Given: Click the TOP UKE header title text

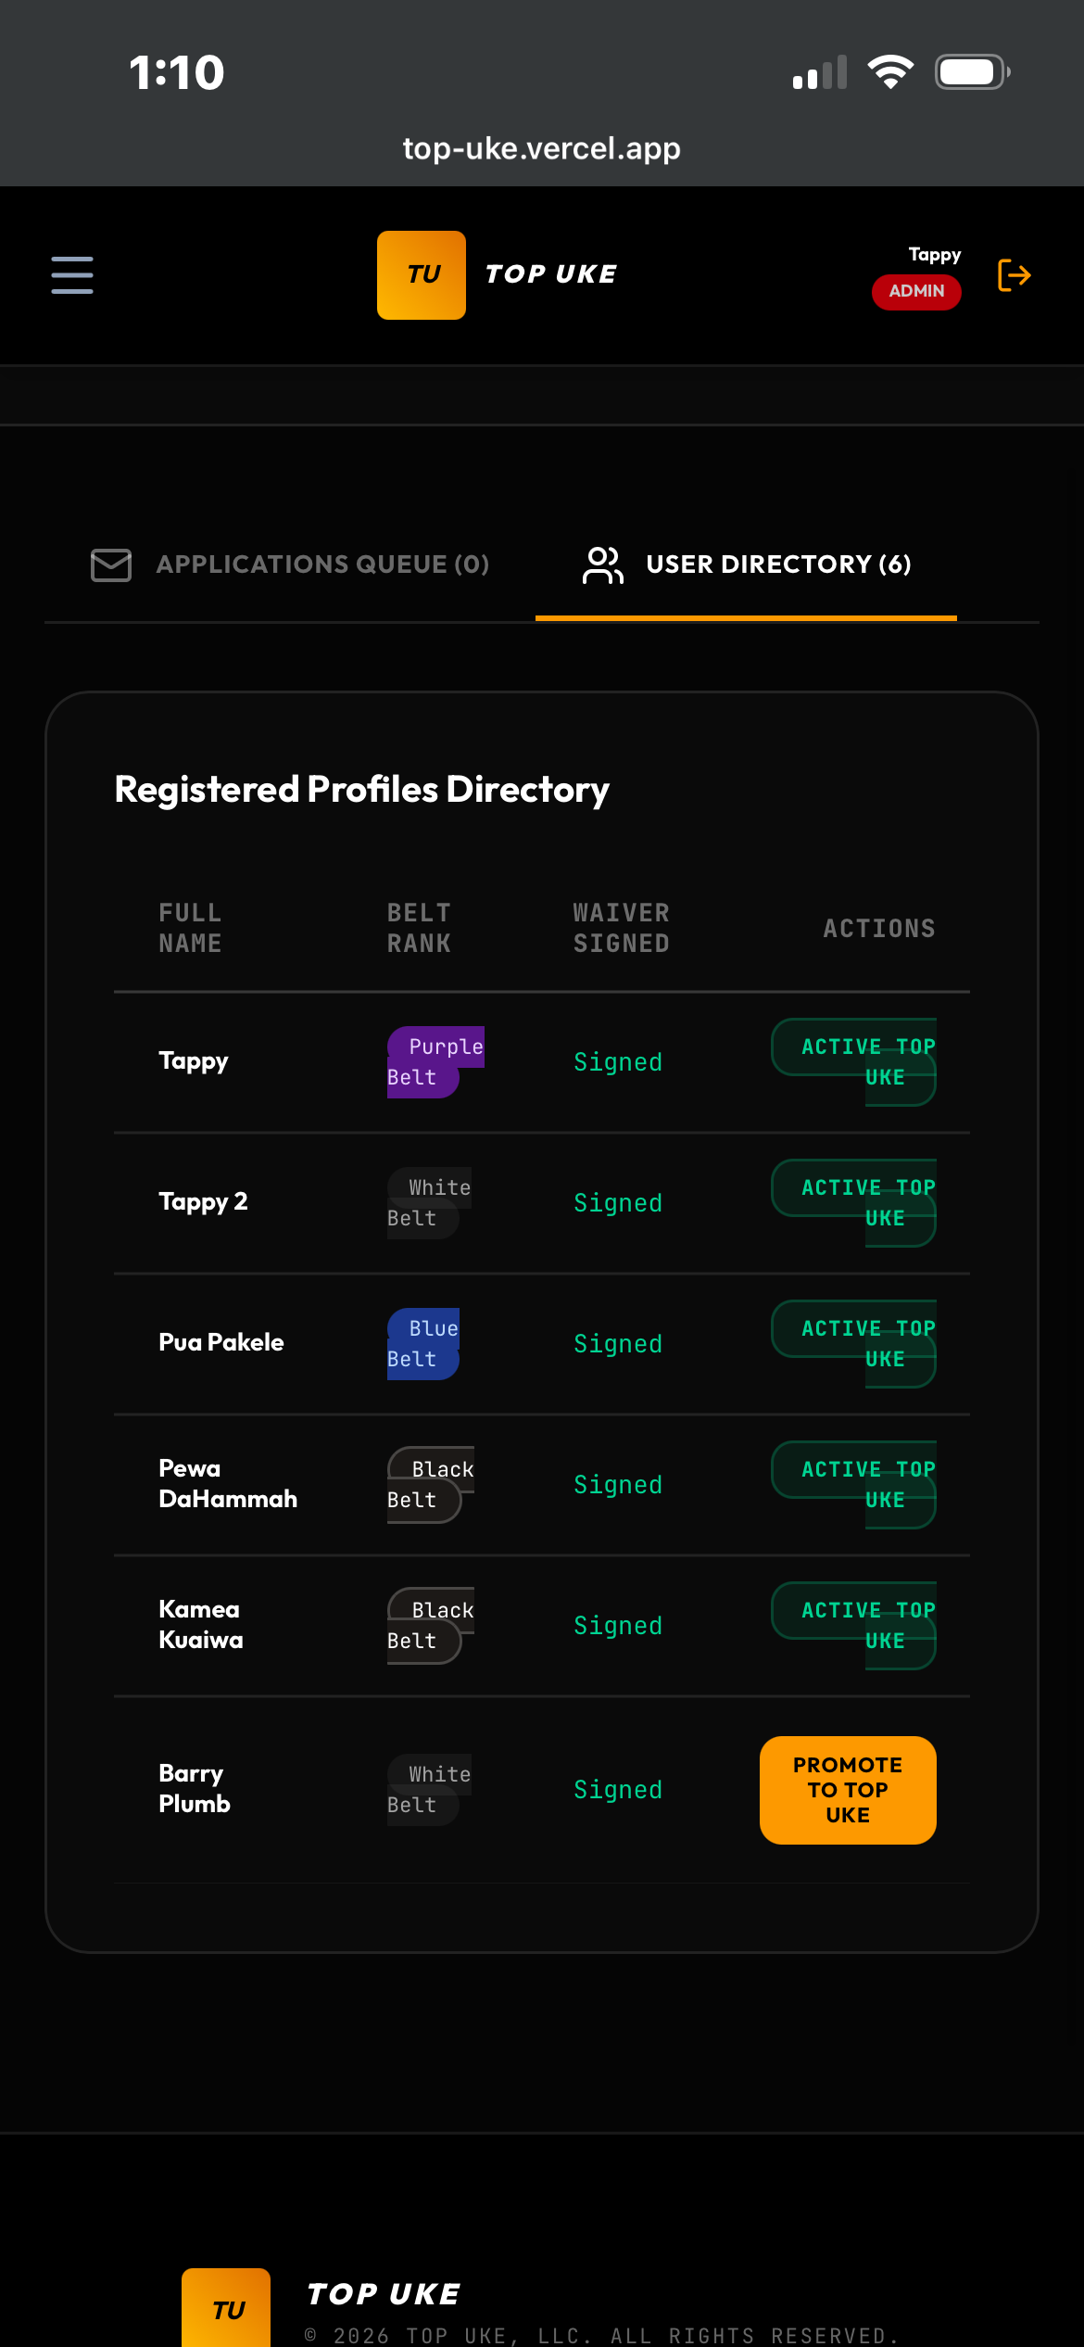Looking at the screenshot, I should (x=551, y=274).
